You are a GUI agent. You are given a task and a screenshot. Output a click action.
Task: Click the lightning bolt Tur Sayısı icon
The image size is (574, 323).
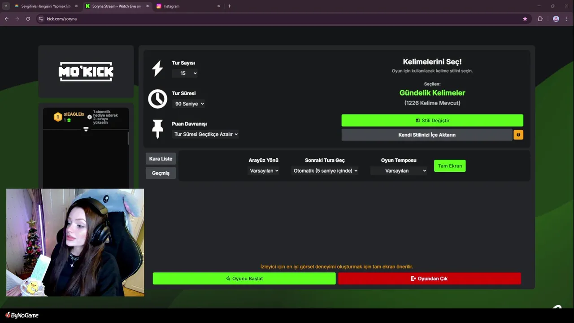click(157, 69)
